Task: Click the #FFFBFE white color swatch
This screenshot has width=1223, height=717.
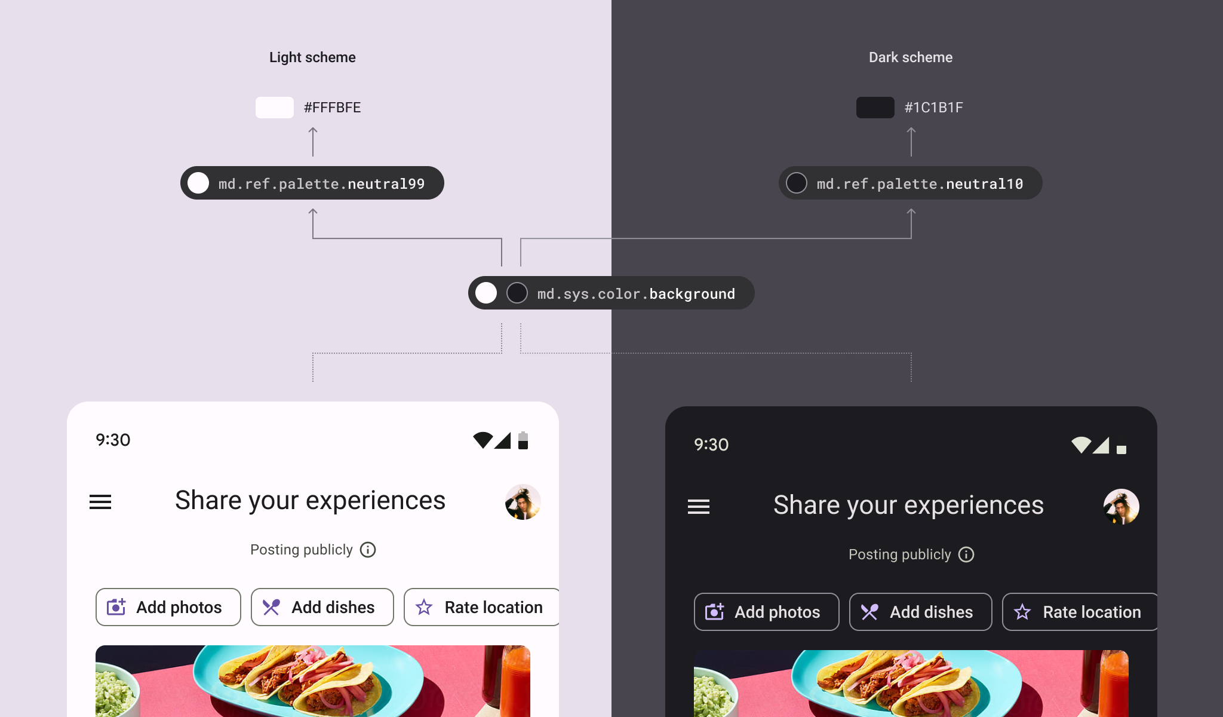Action: tap(275, 108)
